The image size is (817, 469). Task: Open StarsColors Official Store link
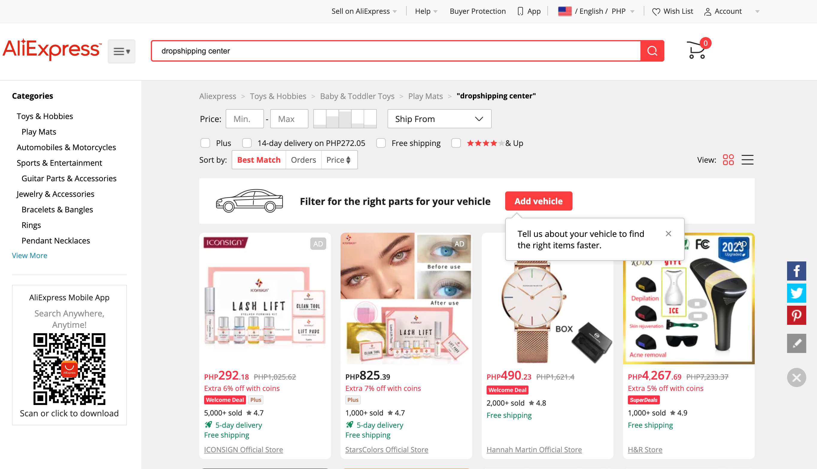386,449
